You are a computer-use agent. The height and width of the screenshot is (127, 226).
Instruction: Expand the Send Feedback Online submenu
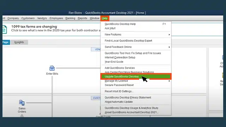click(x=136, y=47)
